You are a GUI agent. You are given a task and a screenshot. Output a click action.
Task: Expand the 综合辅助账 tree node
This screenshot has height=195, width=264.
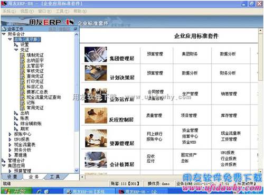click(16, 124)
